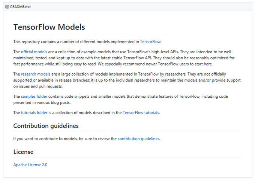Open the TensorFlow tutorials link
The image size is (255, 180).
coord(141,112)
